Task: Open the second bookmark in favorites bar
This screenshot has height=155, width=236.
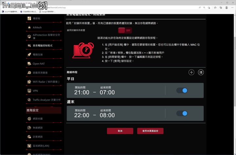Action: pos(29,11)
